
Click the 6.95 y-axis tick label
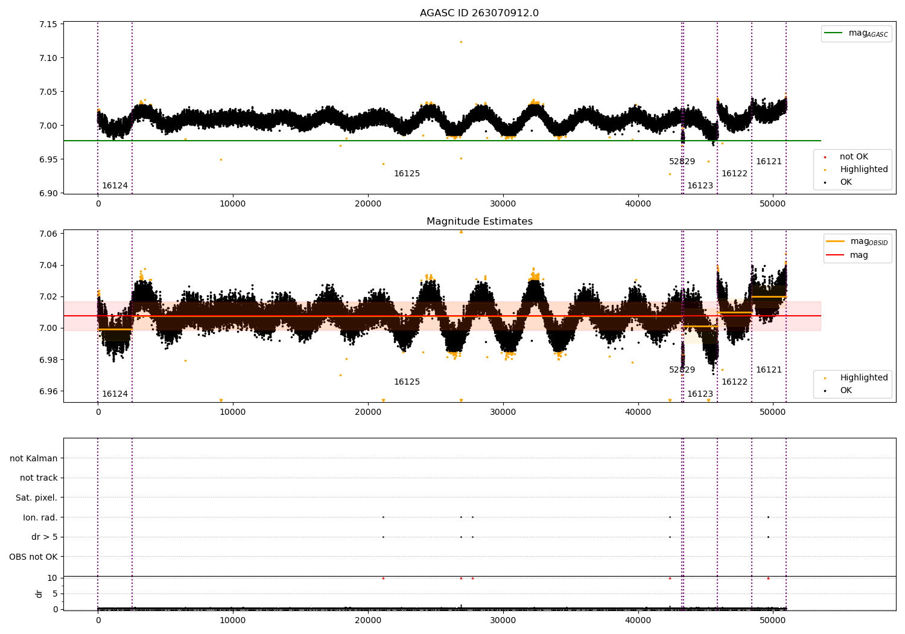point(48,160)
